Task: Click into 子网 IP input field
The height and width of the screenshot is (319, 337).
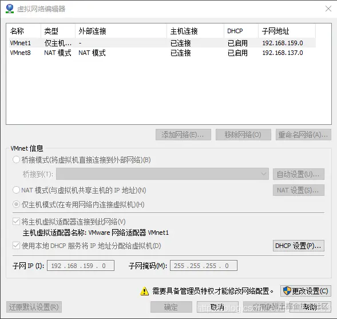Action: (x=81, y=266)
